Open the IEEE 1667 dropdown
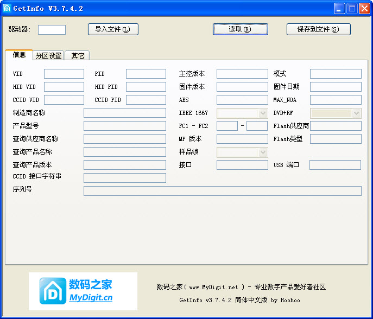373x319 pixels. click(263, 113)
